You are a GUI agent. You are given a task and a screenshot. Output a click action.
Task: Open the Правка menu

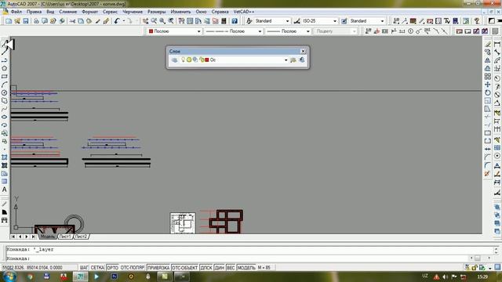tap(34, 12)
